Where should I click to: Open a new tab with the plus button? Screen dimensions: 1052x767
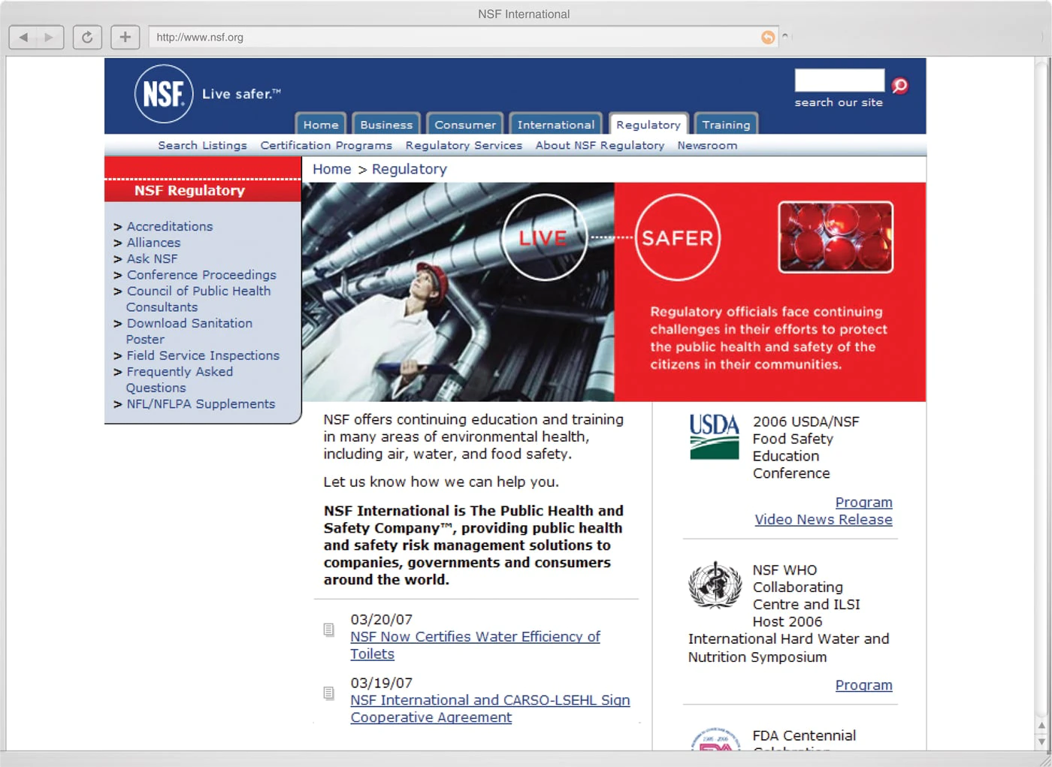[125, 37]
